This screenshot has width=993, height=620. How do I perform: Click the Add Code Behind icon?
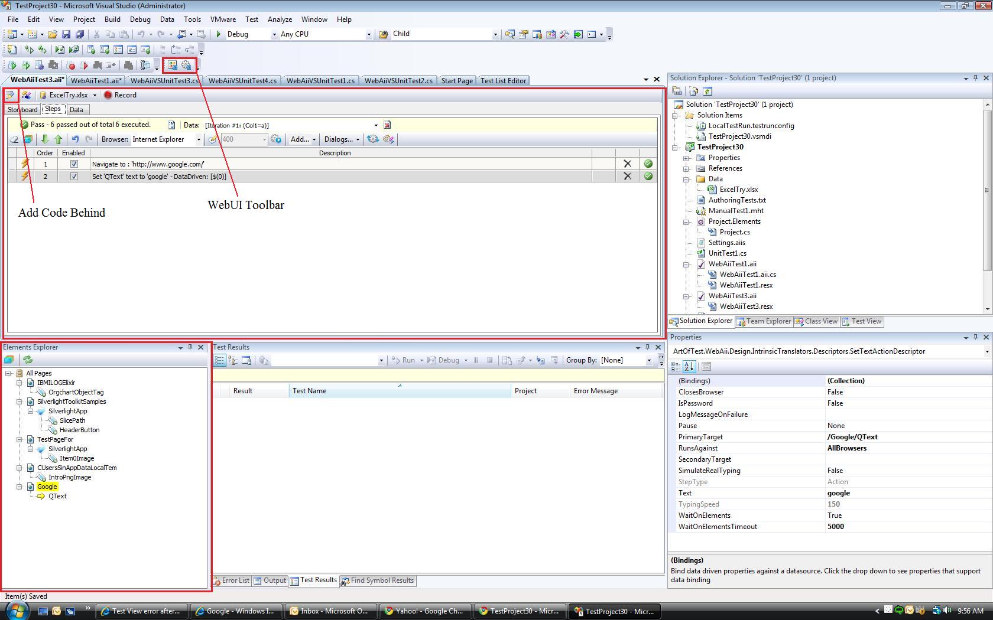11,95
